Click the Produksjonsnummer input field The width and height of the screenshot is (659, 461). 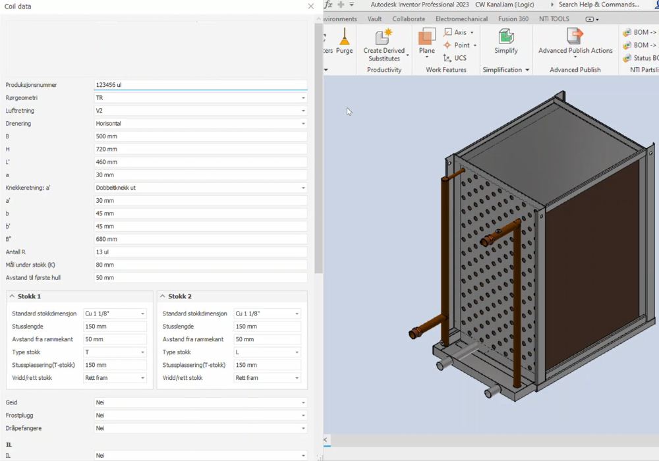point(200,85)
